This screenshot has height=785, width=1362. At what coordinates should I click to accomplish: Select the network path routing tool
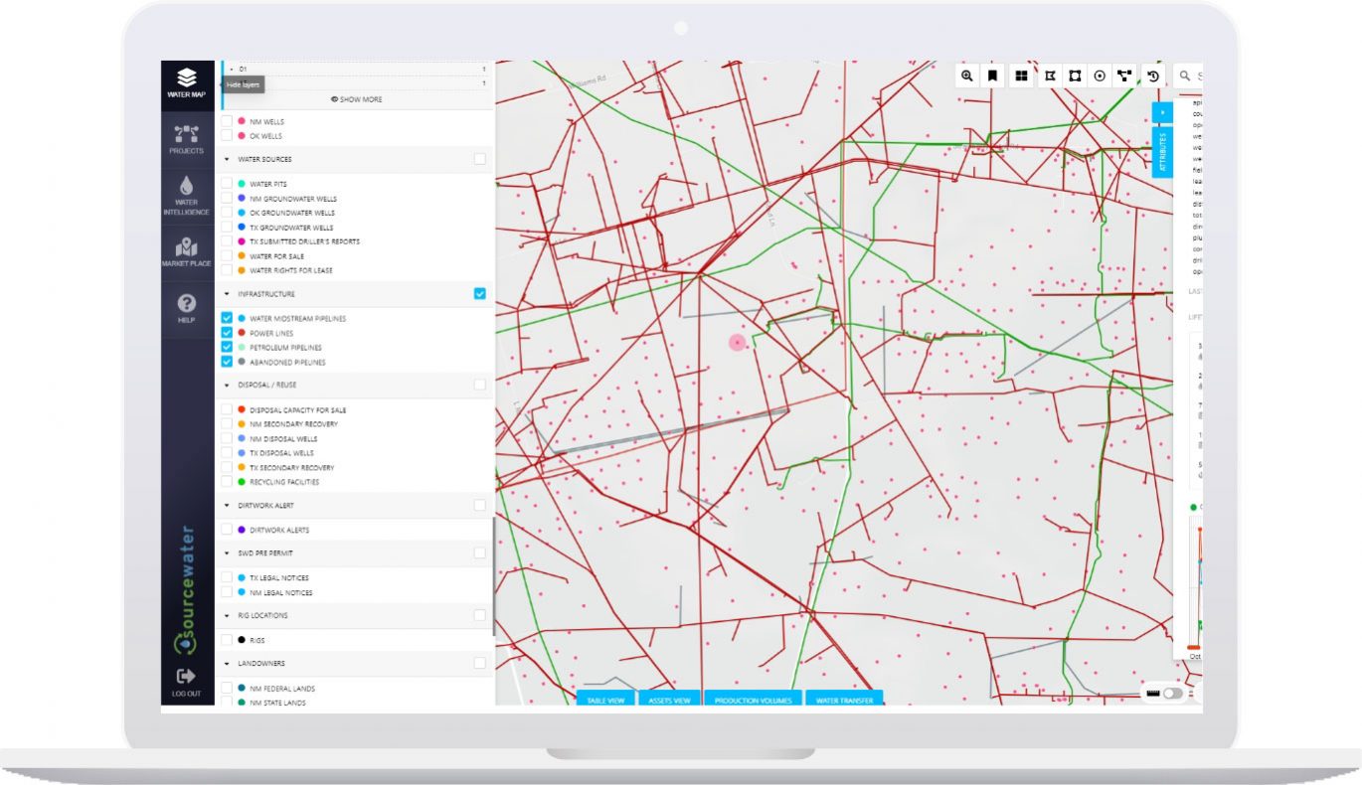(x=1124, y=76)
